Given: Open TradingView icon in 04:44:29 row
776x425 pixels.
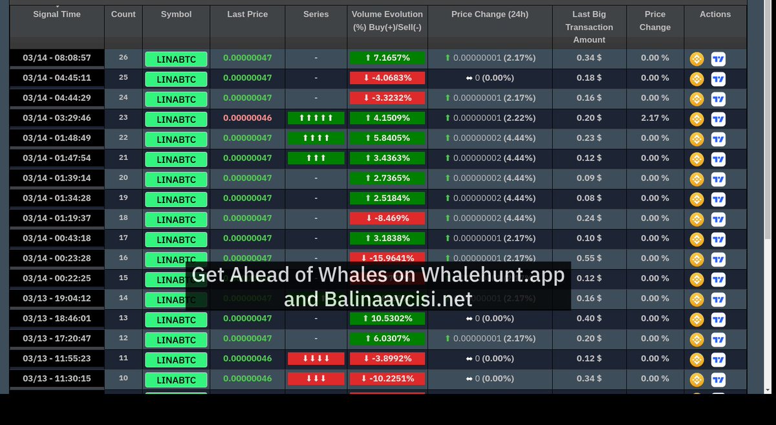Looking at the screenshot, I should [x=718, y=99].
